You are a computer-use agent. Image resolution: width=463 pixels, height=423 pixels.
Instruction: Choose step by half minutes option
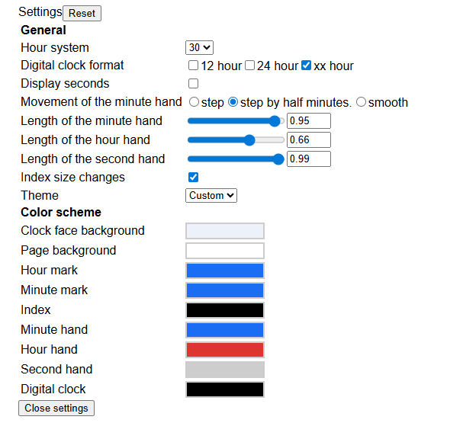pyautogui.click(x=233, y=102)
